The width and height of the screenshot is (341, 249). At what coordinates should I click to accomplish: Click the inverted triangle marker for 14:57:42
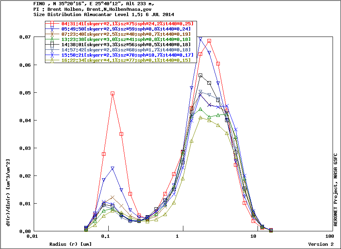coord(52,50)
